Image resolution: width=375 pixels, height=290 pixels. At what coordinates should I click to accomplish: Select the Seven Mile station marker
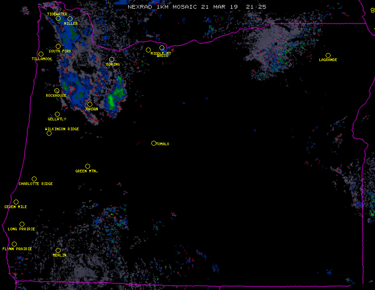click(16, 202)
